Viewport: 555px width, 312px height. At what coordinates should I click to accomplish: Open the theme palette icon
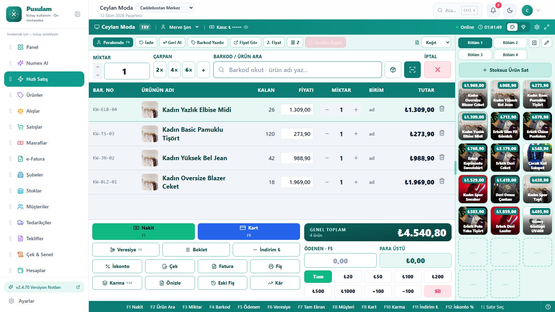[x=512, y=27]
